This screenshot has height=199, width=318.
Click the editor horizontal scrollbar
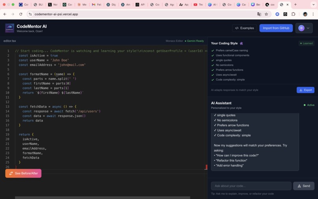click(x=103, y=197)
